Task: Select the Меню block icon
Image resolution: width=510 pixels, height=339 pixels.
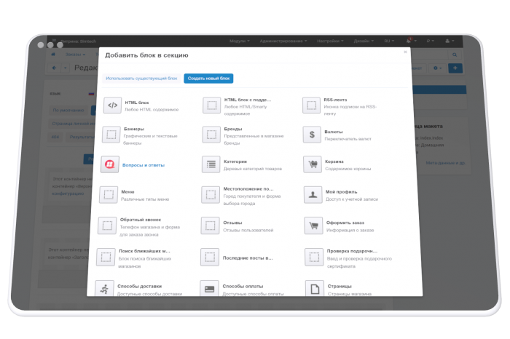Action: (109, 195)
